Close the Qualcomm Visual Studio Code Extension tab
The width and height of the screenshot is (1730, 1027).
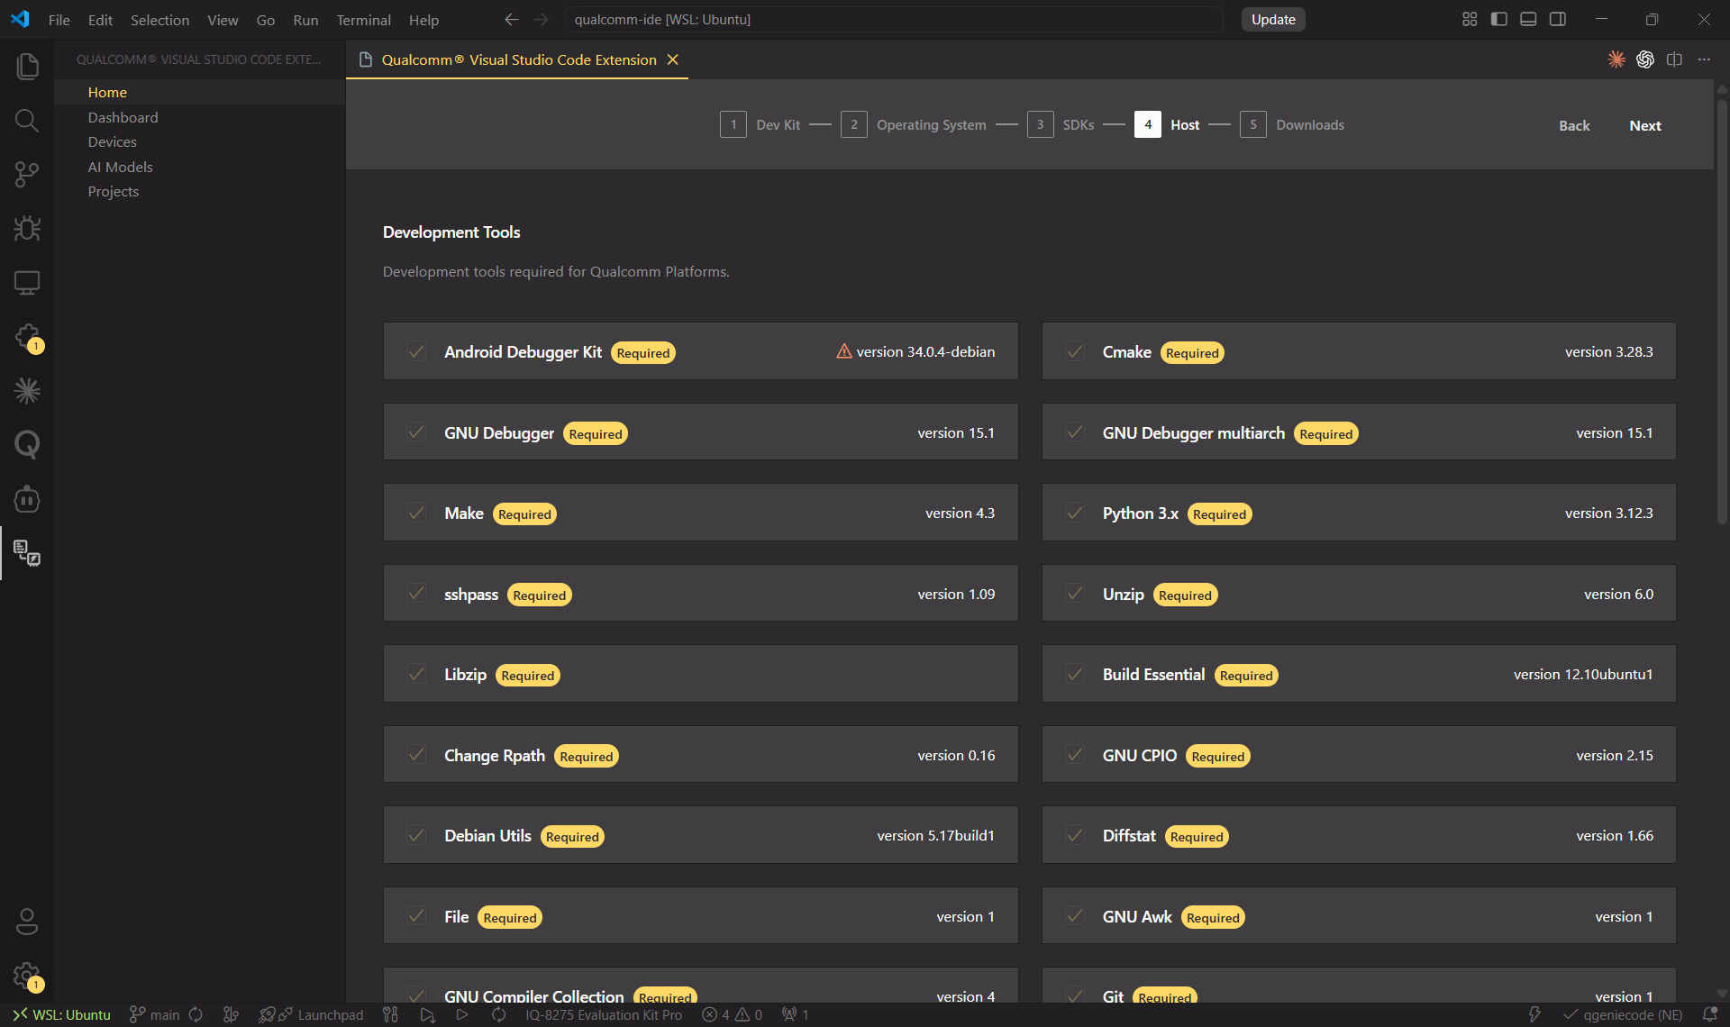coord(672,59)
